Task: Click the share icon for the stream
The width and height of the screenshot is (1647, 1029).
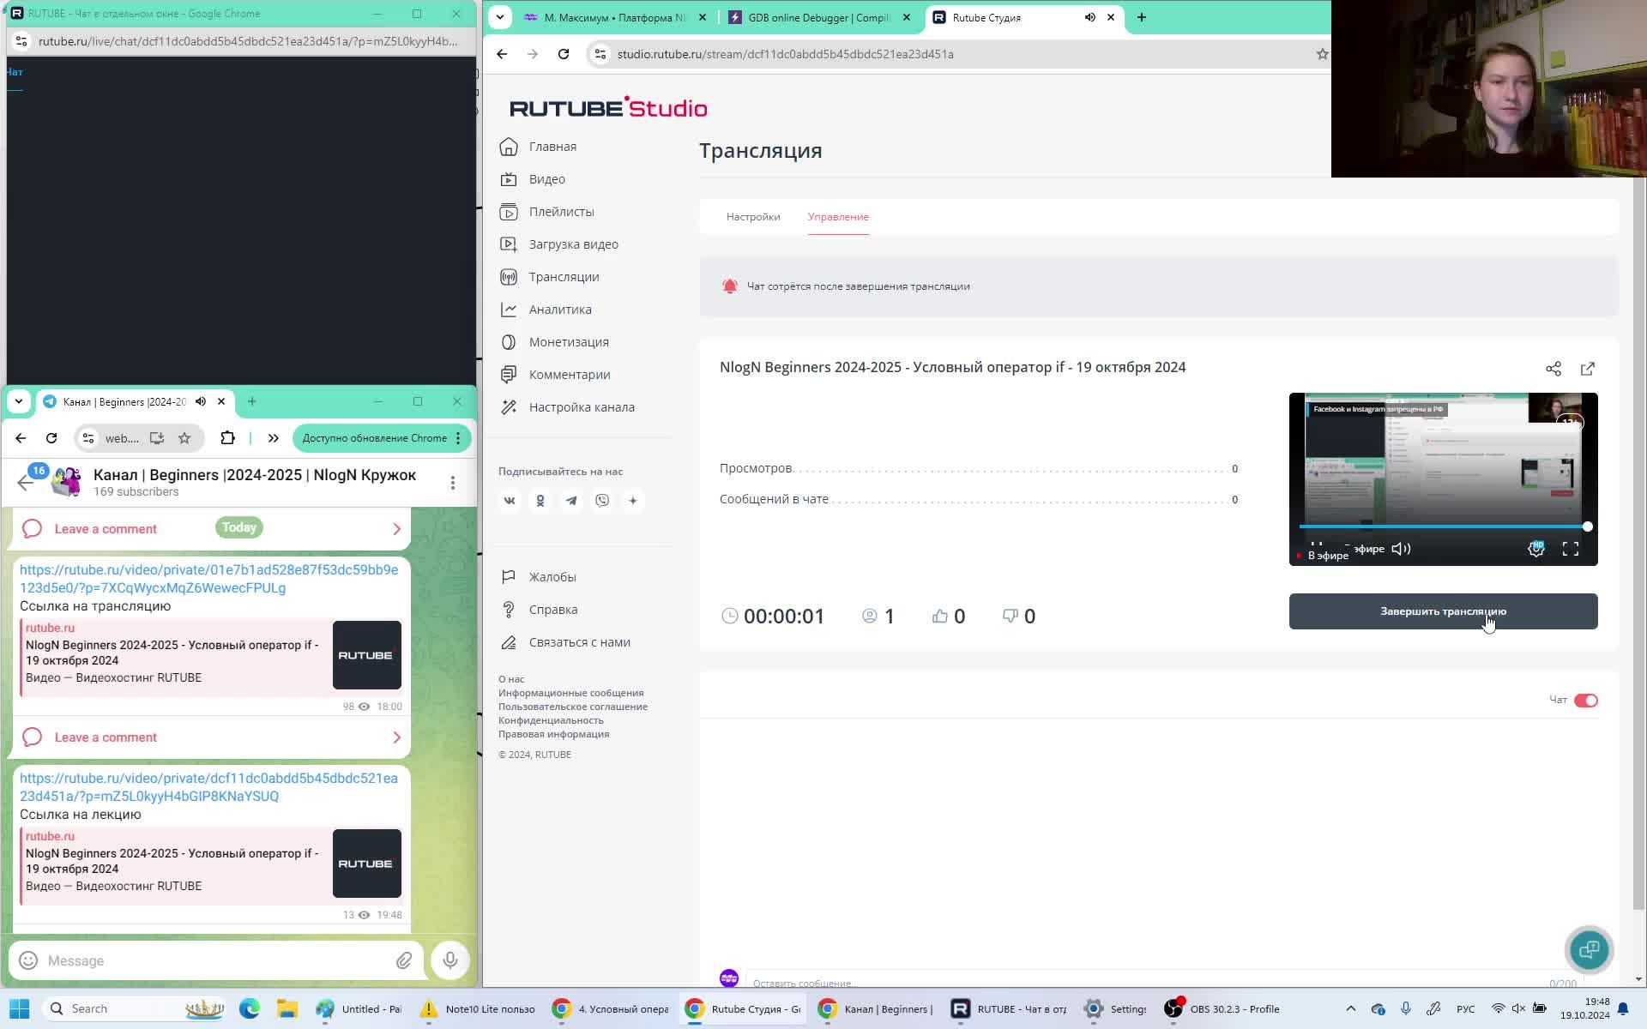Action: pyautogui.click(x=1553, y=369)
